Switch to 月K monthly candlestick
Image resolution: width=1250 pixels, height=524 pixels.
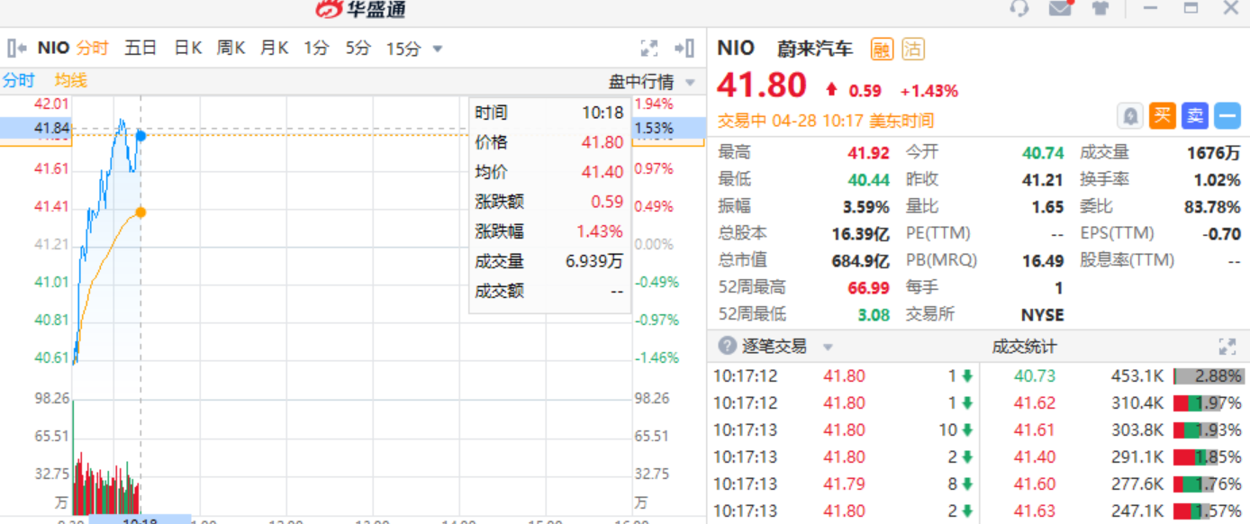274,48
